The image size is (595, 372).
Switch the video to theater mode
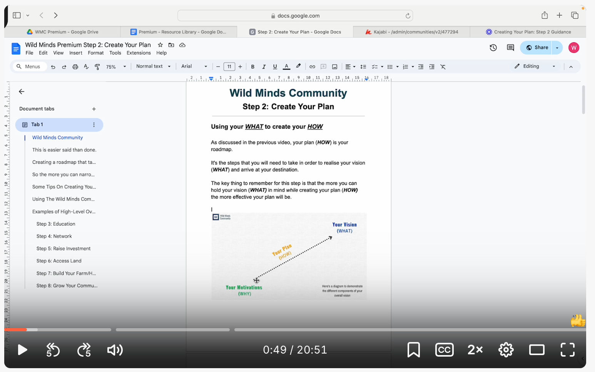click(537, 350)
